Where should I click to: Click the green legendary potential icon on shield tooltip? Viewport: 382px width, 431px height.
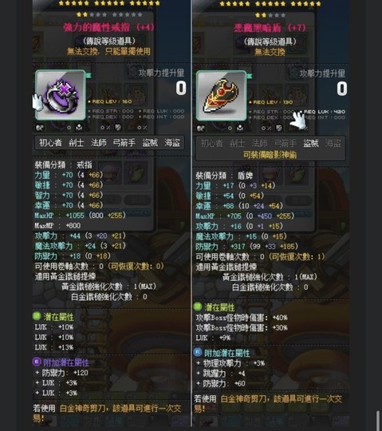198,306
